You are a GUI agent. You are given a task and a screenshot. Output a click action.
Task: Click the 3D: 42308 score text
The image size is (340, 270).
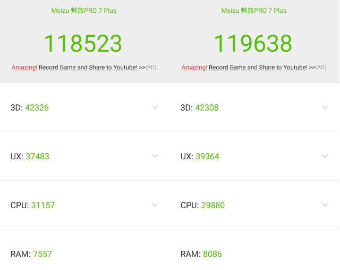coord(200,108)
